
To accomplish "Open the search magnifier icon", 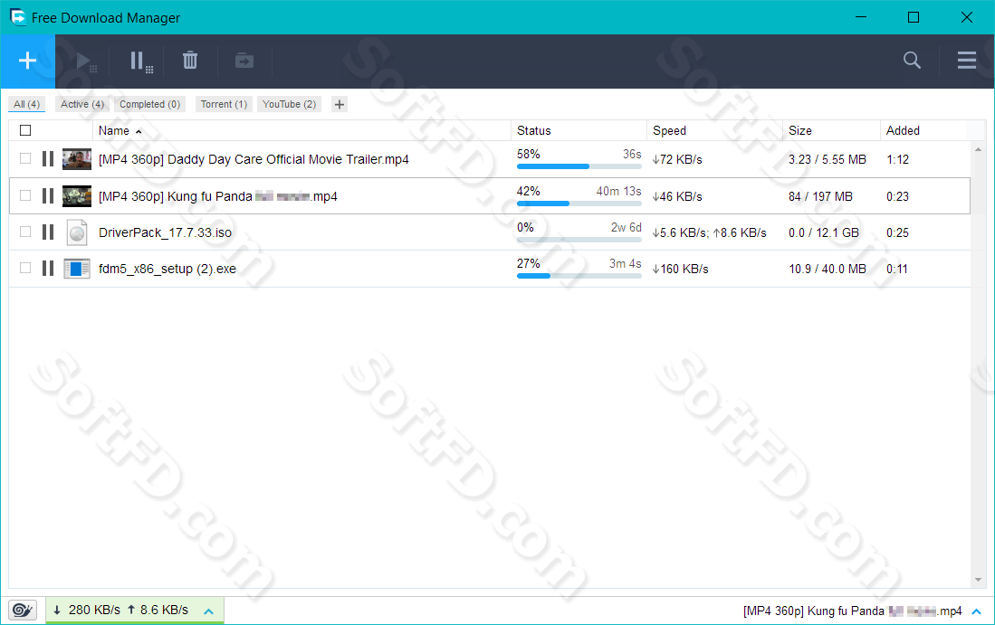I will coord(912,61).
